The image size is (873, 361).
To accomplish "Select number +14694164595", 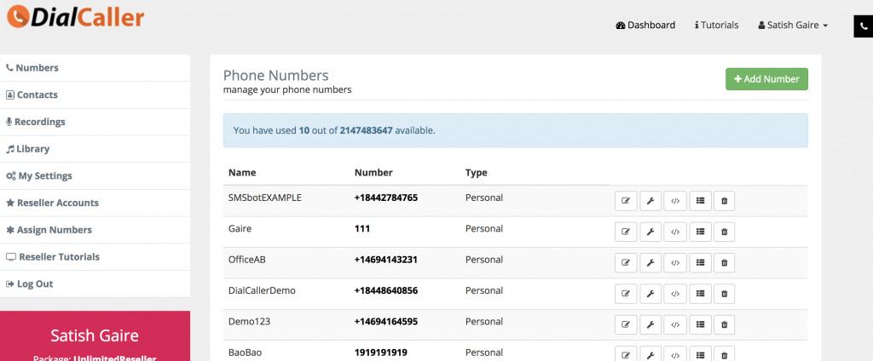I will tap(386, 322).
